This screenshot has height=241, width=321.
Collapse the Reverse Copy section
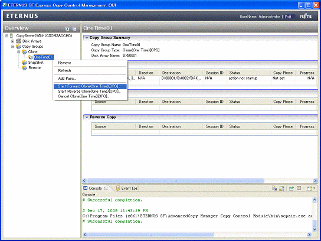[x=87, y=117]
